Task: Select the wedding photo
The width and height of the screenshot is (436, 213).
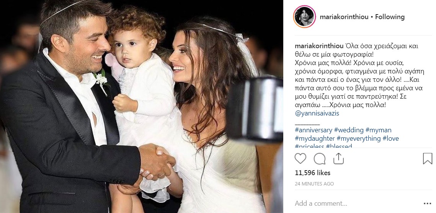Action: pos(142,107)
